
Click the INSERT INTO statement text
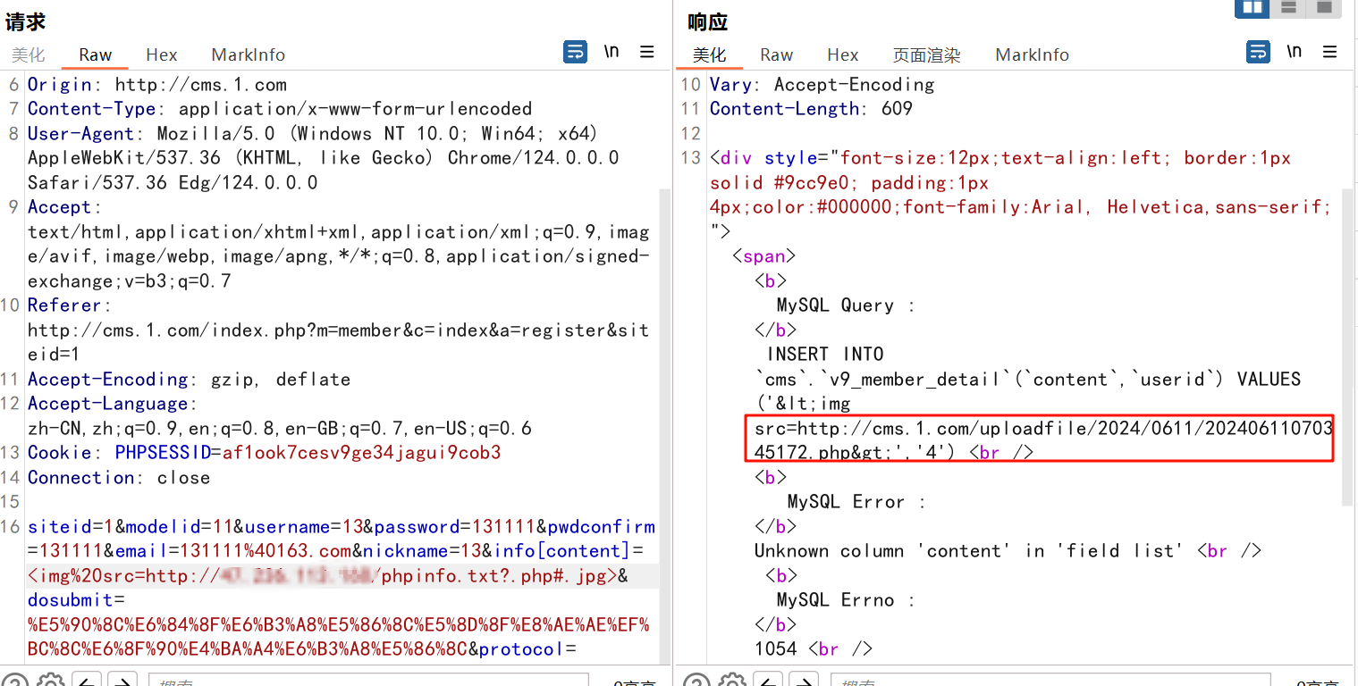point(825,355)
